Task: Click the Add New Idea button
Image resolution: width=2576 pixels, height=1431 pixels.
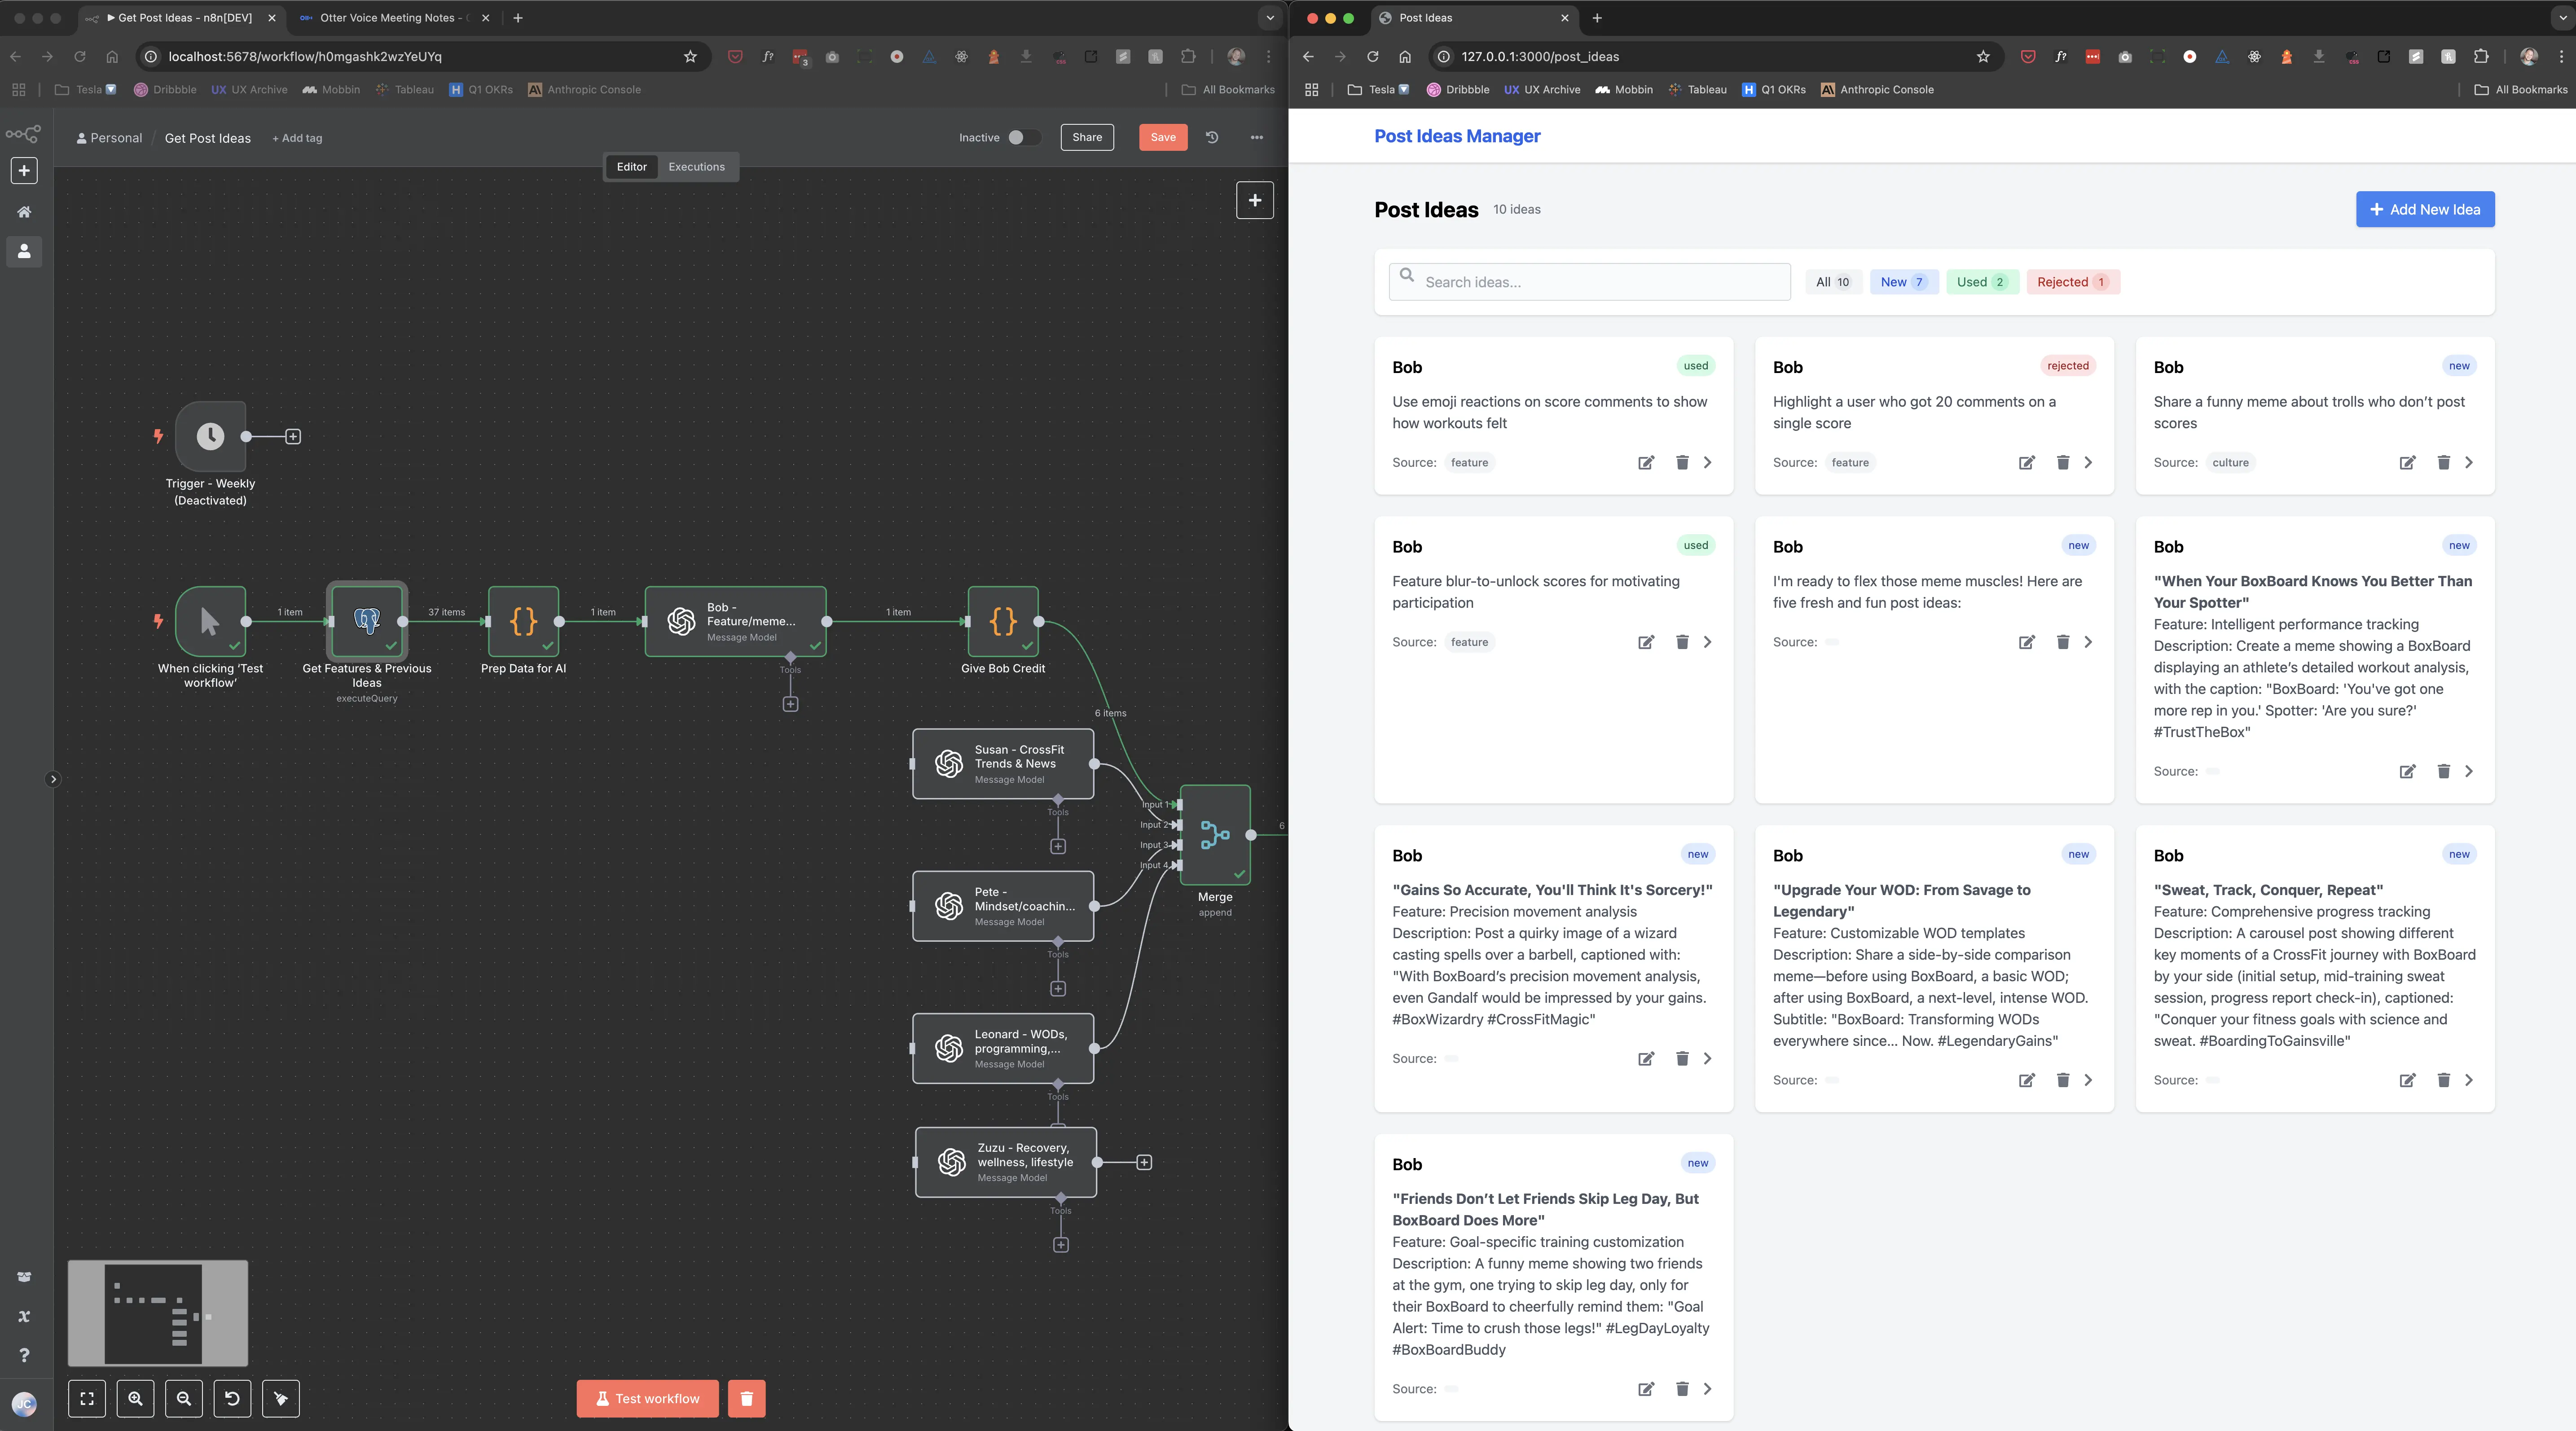Action: (x=2425, y=209)
